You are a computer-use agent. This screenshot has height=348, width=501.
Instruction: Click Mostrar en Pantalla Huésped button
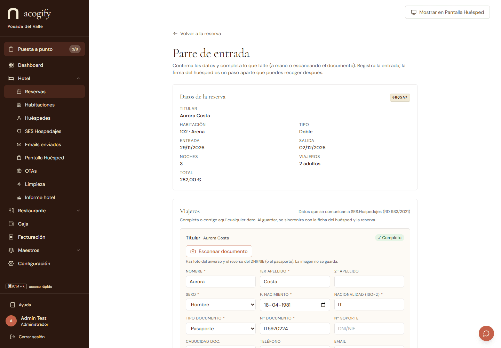(447, 12)
